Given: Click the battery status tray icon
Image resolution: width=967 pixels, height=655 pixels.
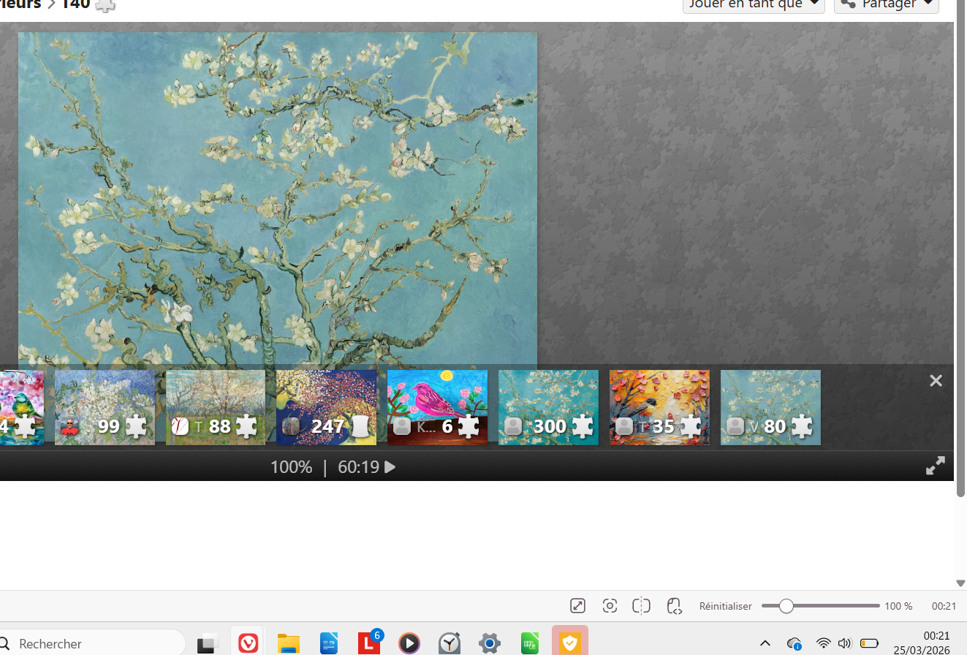Looking at the screenshot, I should tap(869, 643).
